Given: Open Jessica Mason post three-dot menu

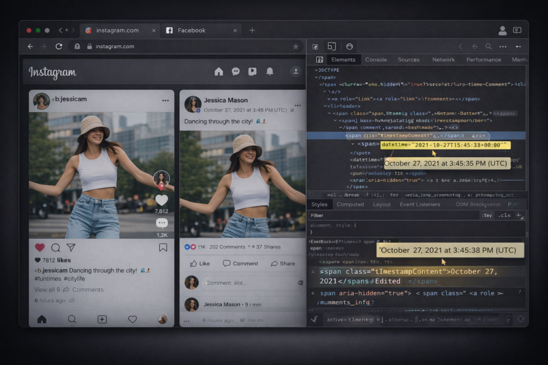Looking at the screenshot, I should click(x=297, y=100).
